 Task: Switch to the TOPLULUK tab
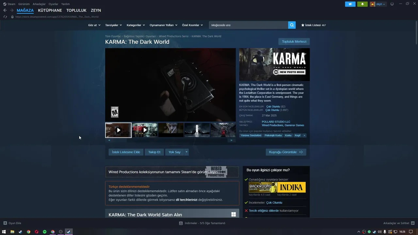click(76, 10)
